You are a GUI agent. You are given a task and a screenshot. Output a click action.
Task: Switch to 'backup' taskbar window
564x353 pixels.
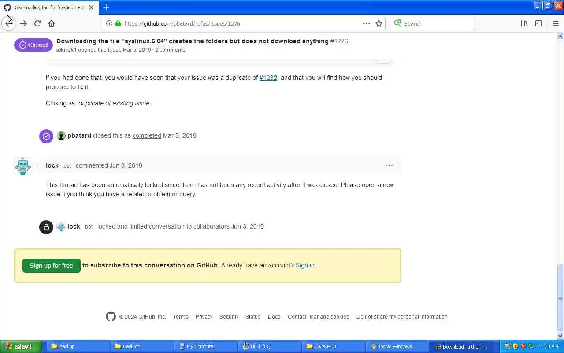[x=78, y=346]
